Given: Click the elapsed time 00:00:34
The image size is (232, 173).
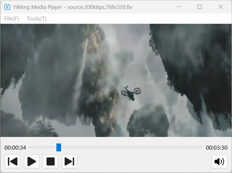Looking at the screenshot, I should (15, 148).
